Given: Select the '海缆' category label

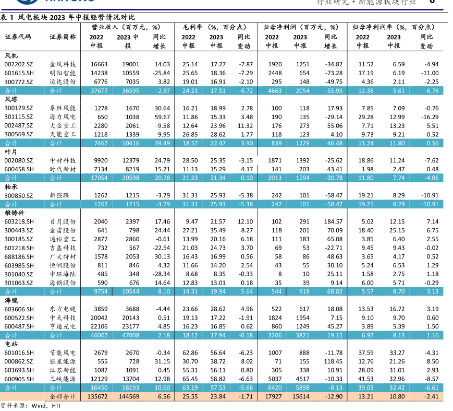Looking at the screenshot, I should (11, 300).
